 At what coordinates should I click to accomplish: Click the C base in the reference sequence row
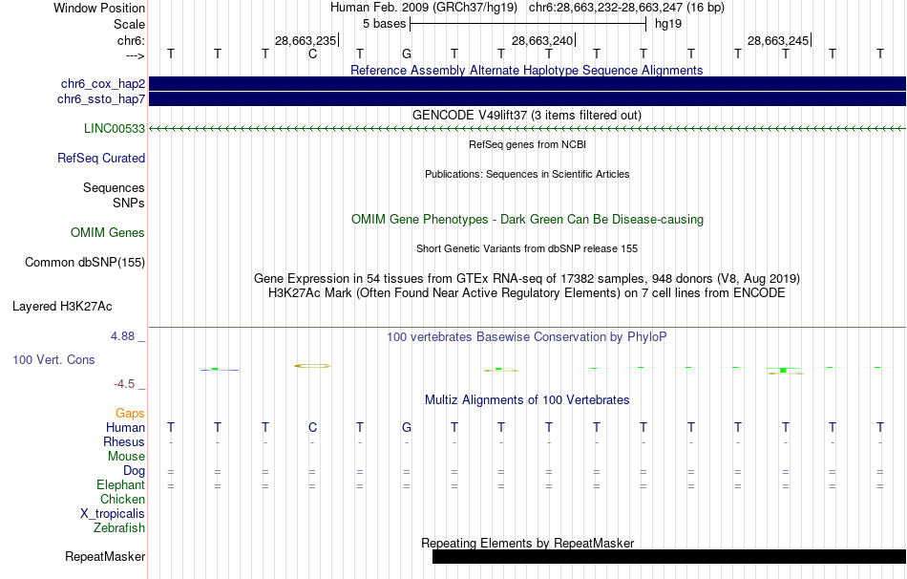point(312,54)
